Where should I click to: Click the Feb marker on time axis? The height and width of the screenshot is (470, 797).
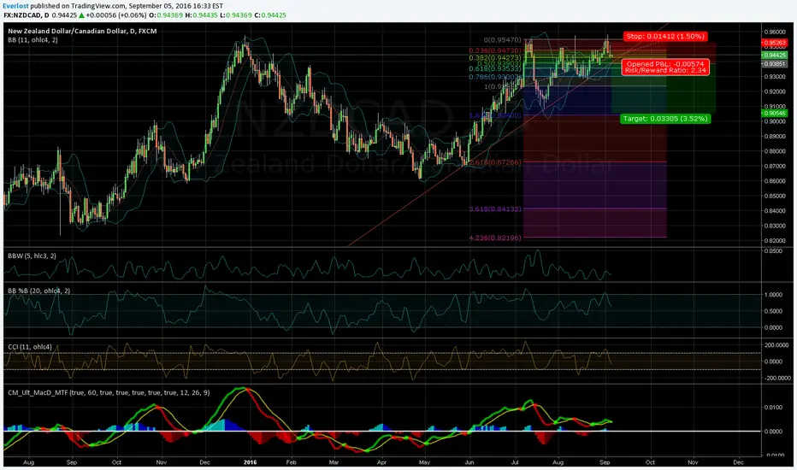point(291,462)
